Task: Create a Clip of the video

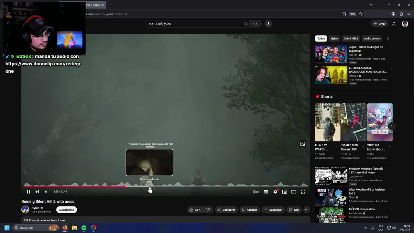Action: pyautogui.click(x=294, y=210)
